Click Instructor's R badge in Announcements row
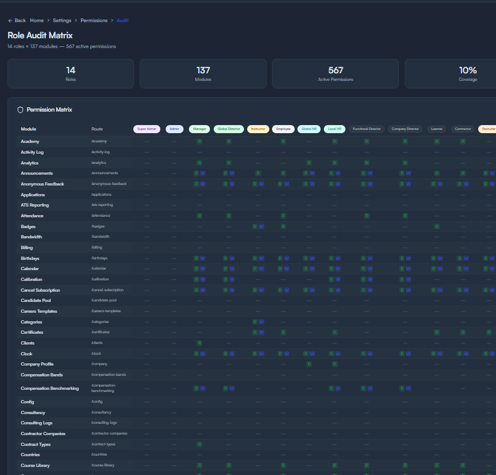 pyautogui.click(x=258, y=173)
